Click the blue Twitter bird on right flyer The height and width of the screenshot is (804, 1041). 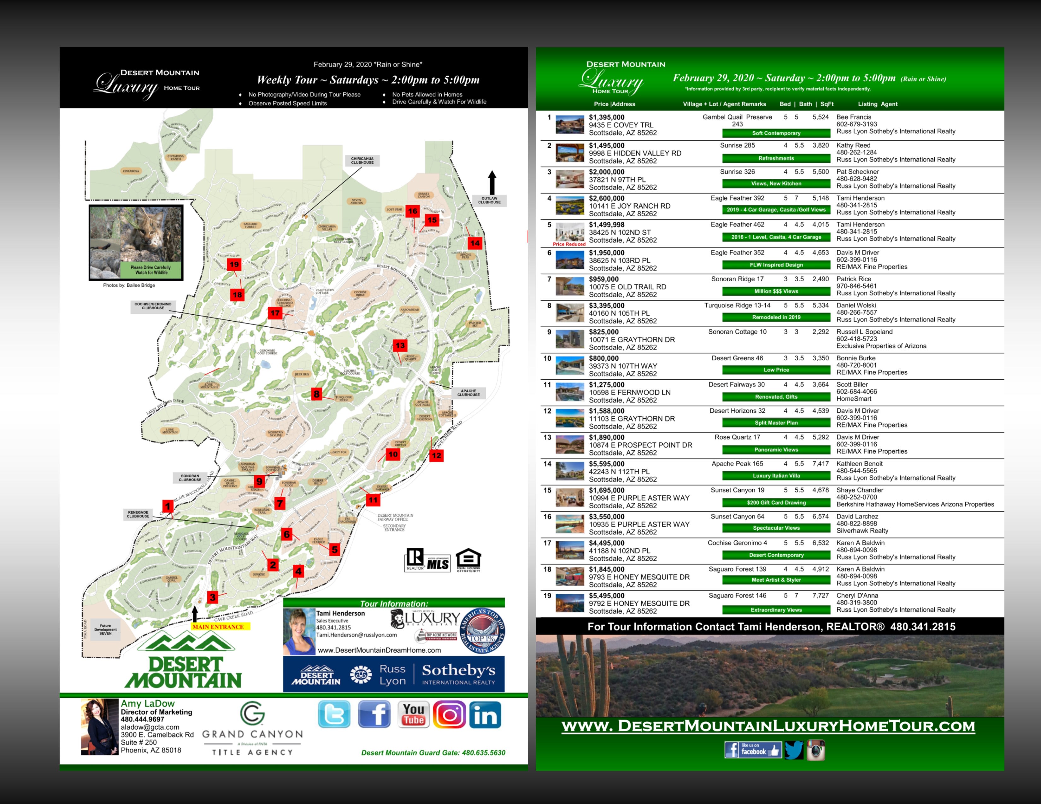tap(794, 750)
